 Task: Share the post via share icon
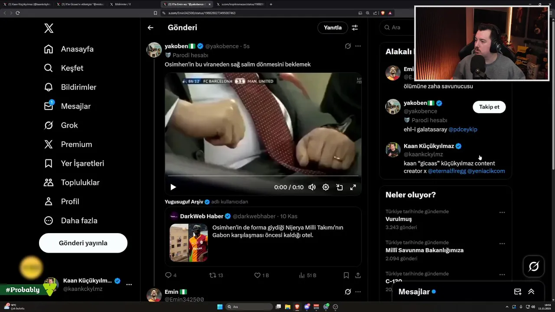358,275
